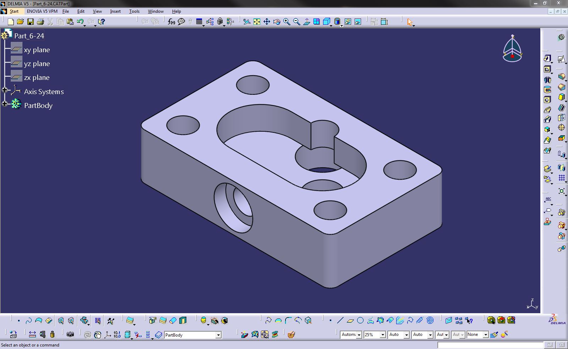Image resolution: width=568 pixels, height=349 pixels.
Task: Select the Part_6-24 root node
Action: click(29, 36)
